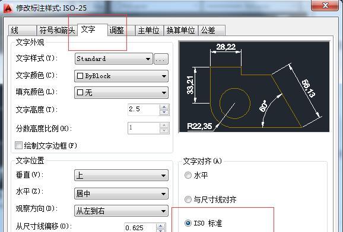This screenshot has width=343, height=232.
Task: Click the ByBlock color swatch box
Action: (80, 76)
